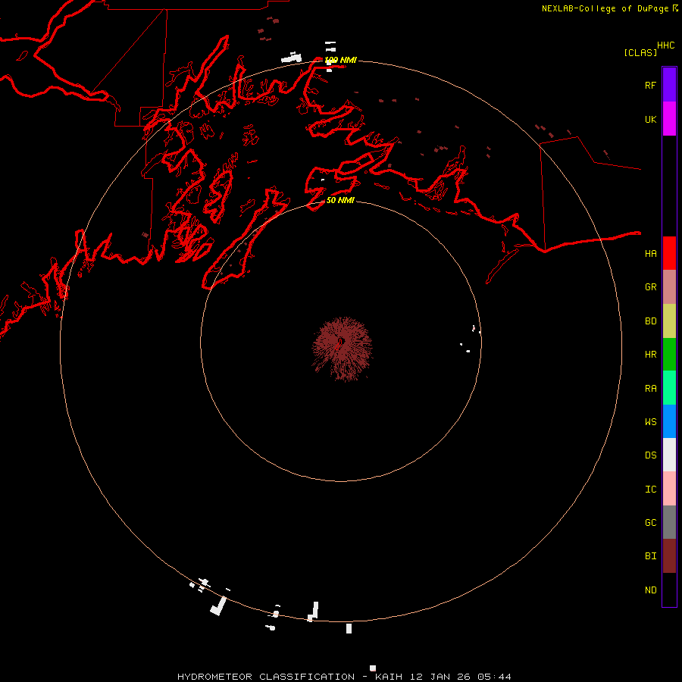Click the DS legend label

click(x=650, y=455)
